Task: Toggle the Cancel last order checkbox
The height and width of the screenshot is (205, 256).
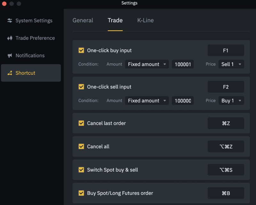Action: point(81,123)
